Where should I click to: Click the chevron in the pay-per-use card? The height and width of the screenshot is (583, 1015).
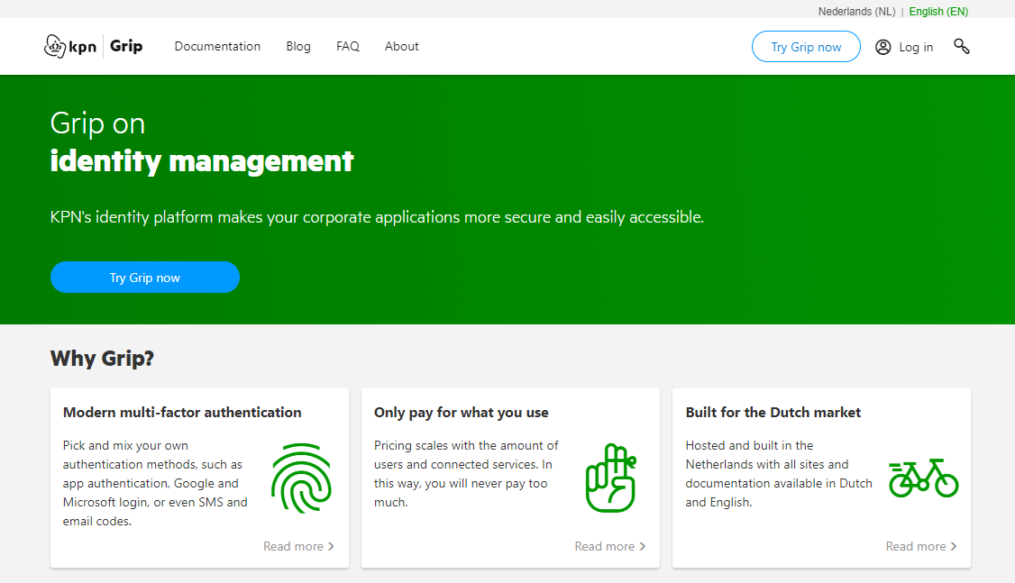click(642, 546)
